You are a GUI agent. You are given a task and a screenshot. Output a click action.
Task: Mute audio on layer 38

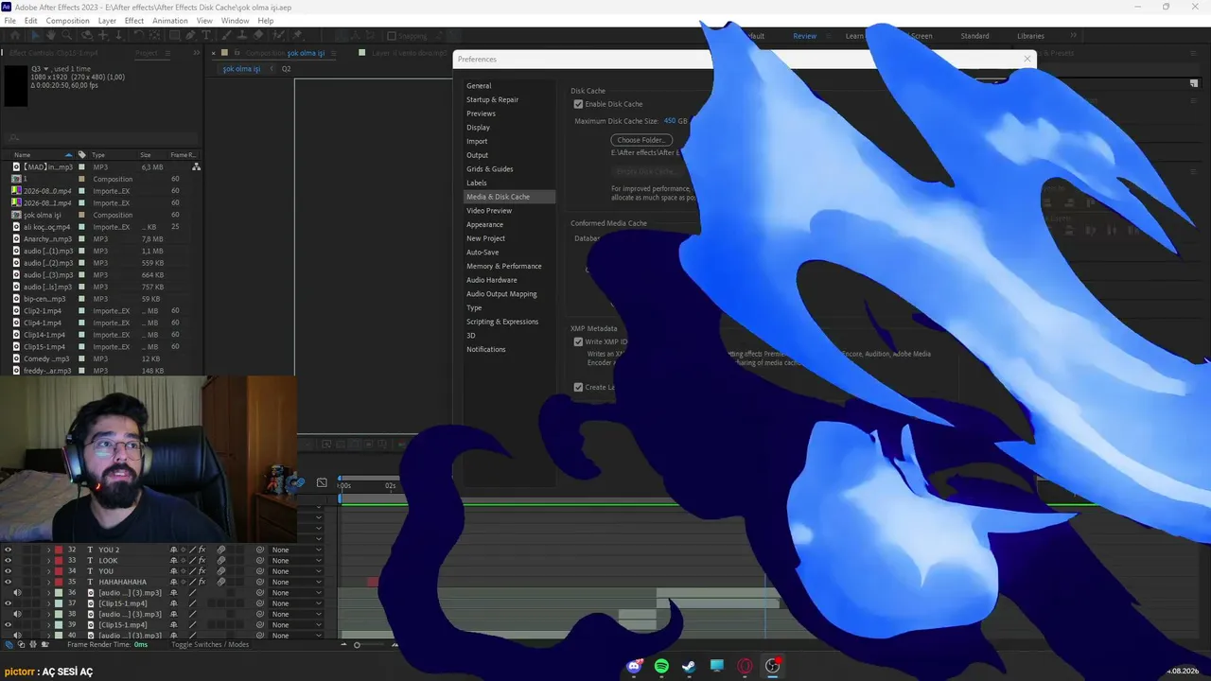(17, 615)
